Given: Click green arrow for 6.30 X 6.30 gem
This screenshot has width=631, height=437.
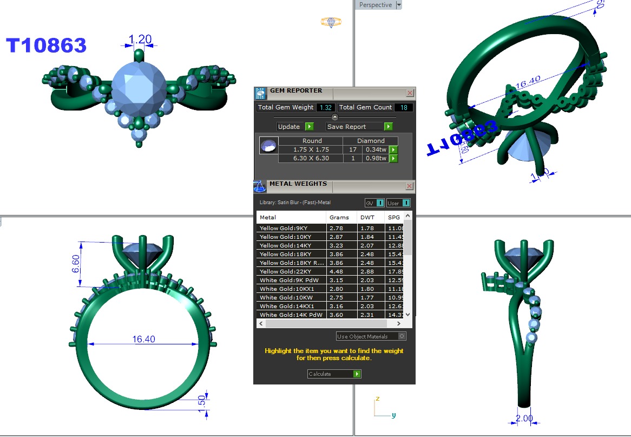Looking at the screenshot, I should [x=393, y=159].
